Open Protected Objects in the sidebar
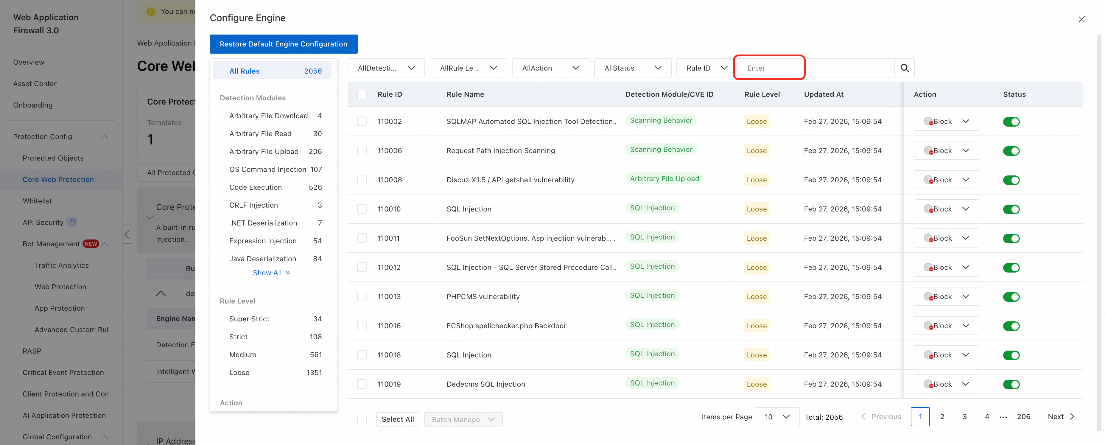Screen dimensions: 1105x445 coord(53,158)
